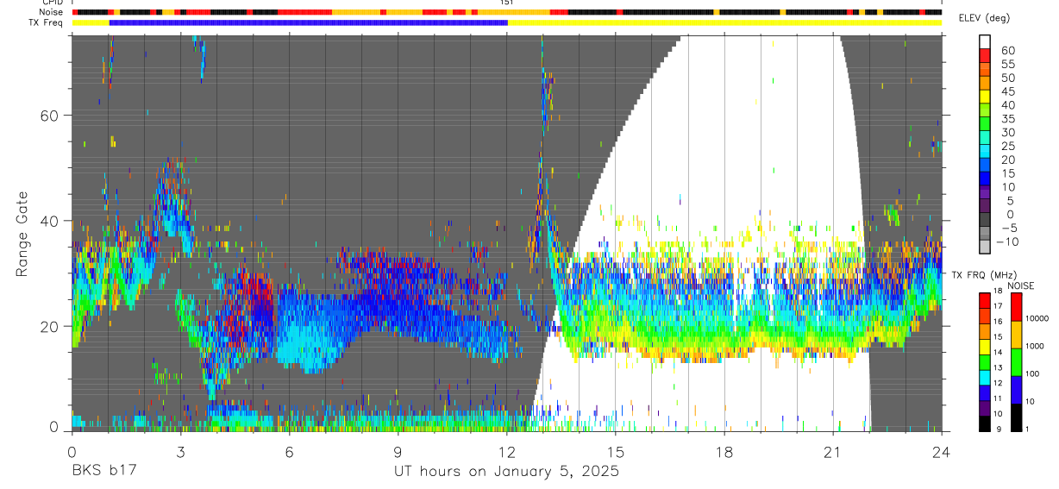
Task: Click the 'UT hours on January 5, 2025' caption
Action: pyautogui.click(x=506, y=472)
